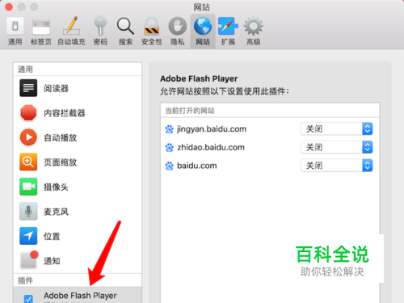The image size is (404, 303).
Task: Select the 内容拦截器 red stop-sign icon
Action: 28,112
